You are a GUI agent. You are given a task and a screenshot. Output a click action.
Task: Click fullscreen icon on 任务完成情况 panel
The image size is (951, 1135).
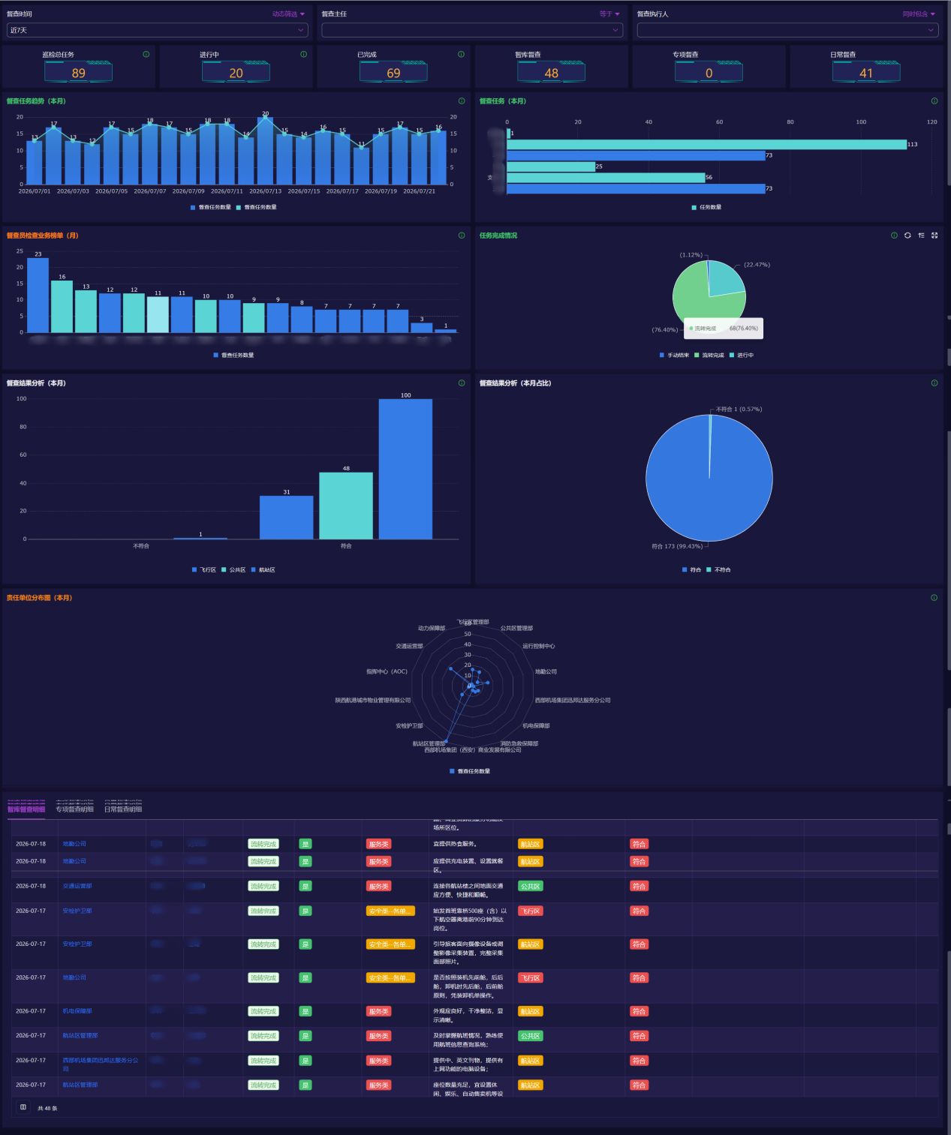pyautogui.click(x=934, y=236)
